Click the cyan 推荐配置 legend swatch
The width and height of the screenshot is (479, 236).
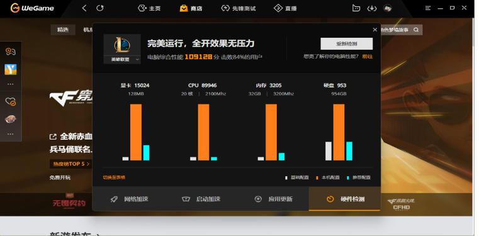coord(348,177)
